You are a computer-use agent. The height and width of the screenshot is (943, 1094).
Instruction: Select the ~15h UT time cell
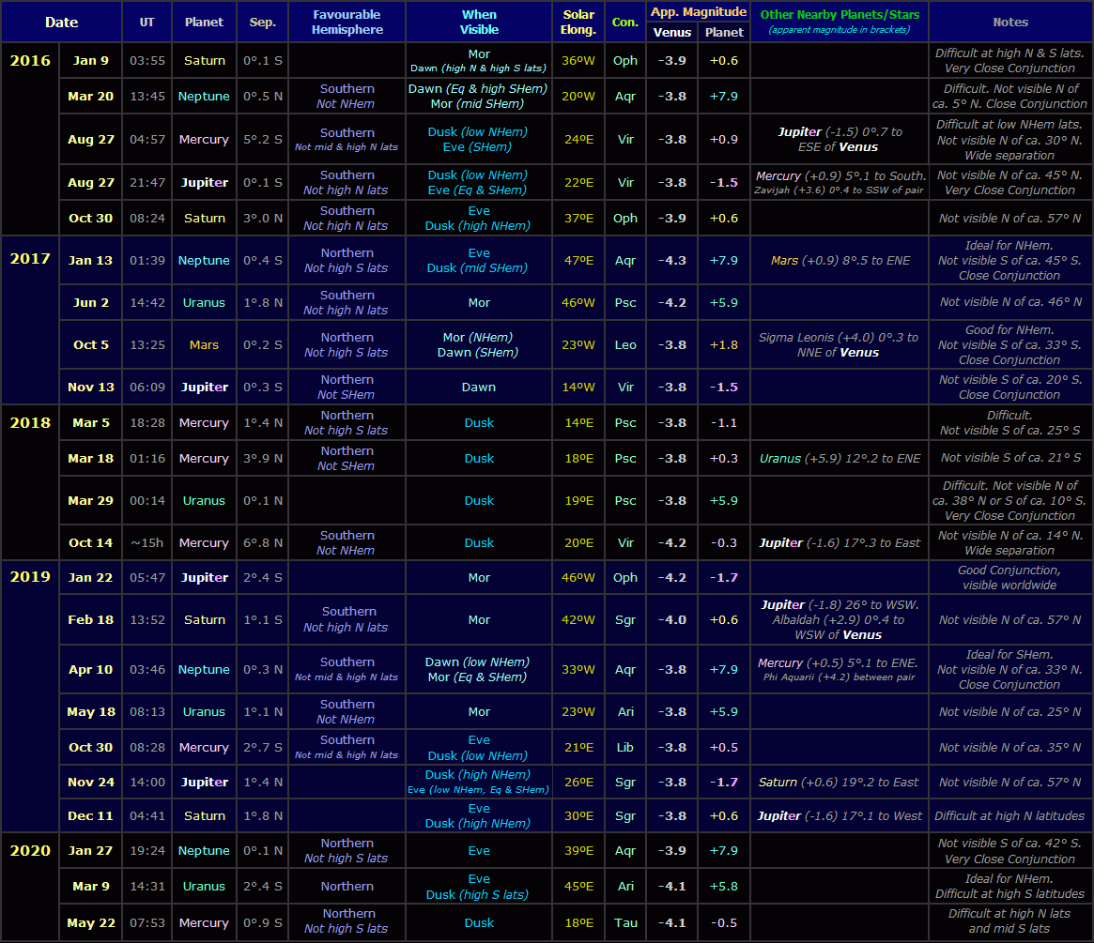pos(146,542)
